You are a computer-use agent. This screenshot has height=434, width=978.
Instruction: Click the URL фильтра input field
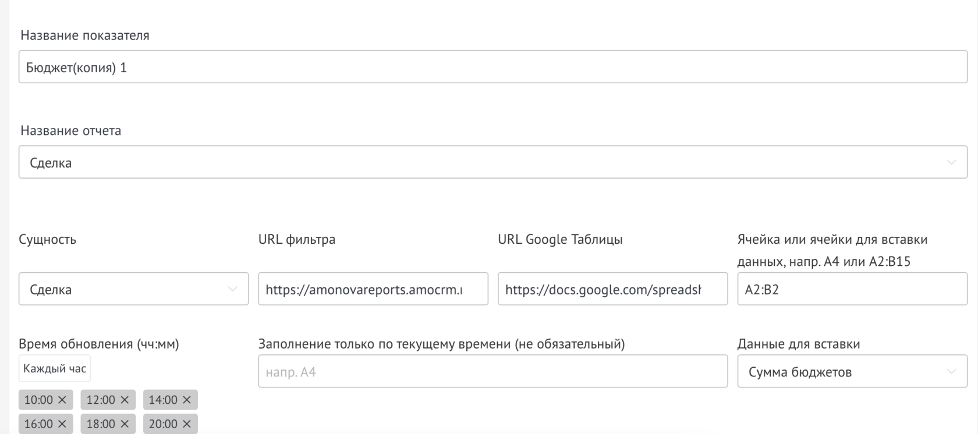(373, 289)
